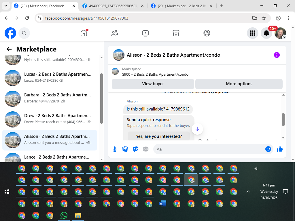This screenshot has width=295, height=221.
Task: Open the Windows Start button
Action: click(x=7, y=192)
